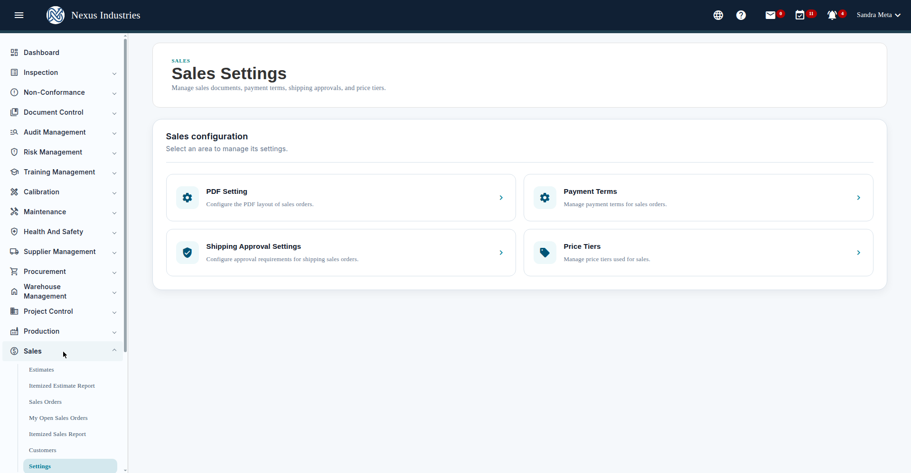Image resolution: width=911 pixels, height=473 pixels.
Task: Open the Price Tiers card
Action: point(698,253)
